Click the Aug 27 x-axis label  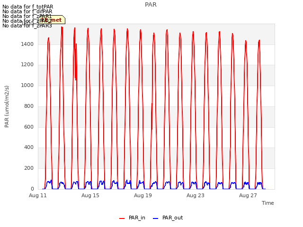[248, 195]
